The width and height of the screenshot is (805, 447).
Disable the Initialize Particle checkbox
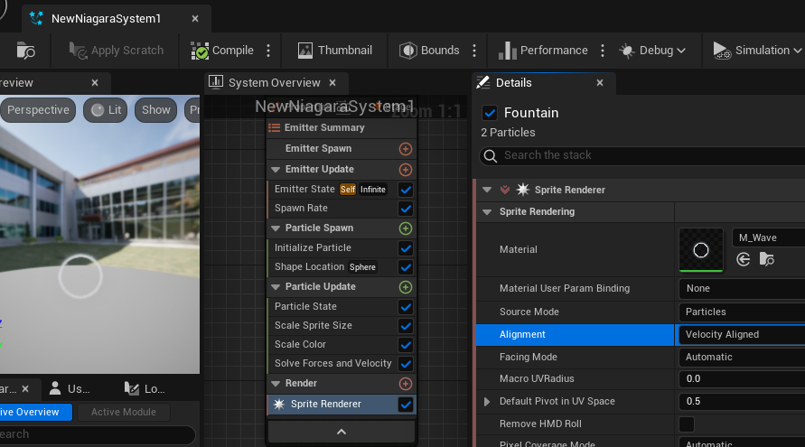tap(406, 248)
